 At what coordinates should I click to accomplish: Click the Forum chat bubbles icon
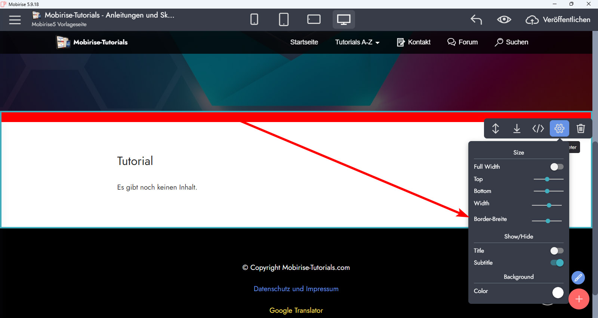click(451, 42)
